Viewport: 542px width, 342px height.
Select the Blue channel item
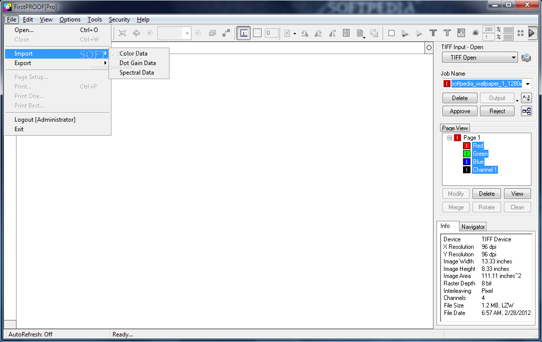click(478, 162)
